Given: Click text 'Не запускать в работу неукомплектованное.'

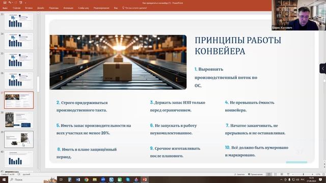Looking at the screenshot, I should pyautogui.click(x=173, y=129).
